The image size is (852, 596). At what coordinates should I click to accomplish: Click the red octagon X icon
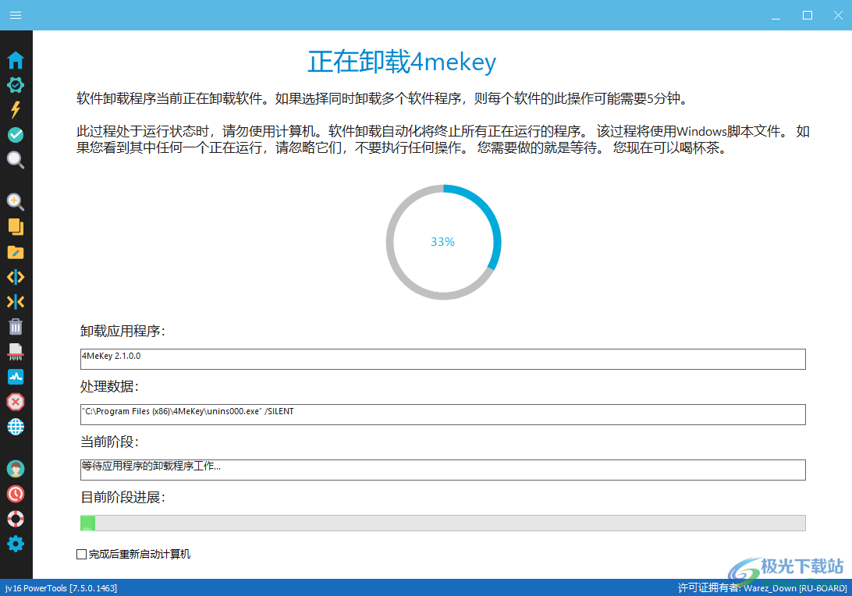point(16,402)
